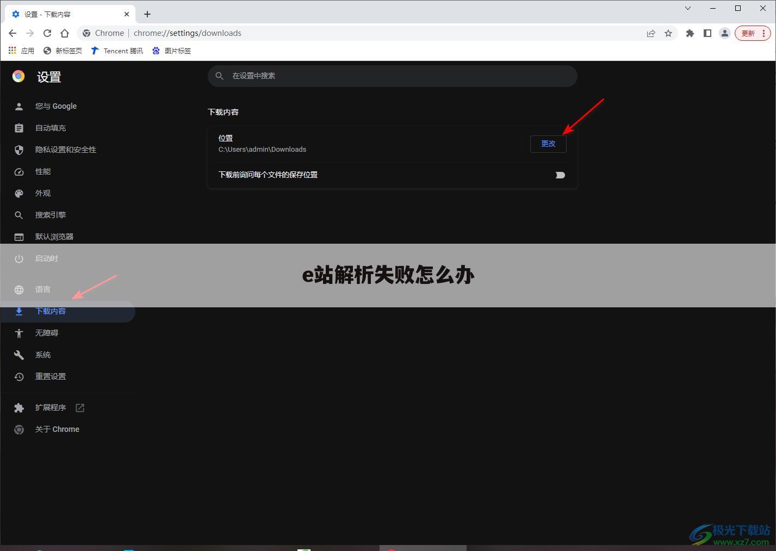The width and height of the screenshot is (776, 551).
Task: Click 更改 to change download location
Action: [x=548, y=144]
